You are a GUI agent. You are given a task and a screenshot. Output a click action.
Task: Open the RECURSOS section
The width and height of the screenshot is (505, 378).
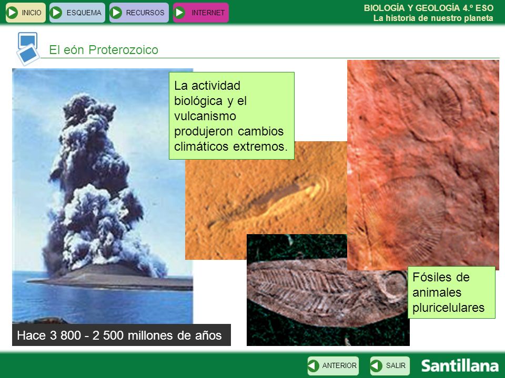(139, 13)
